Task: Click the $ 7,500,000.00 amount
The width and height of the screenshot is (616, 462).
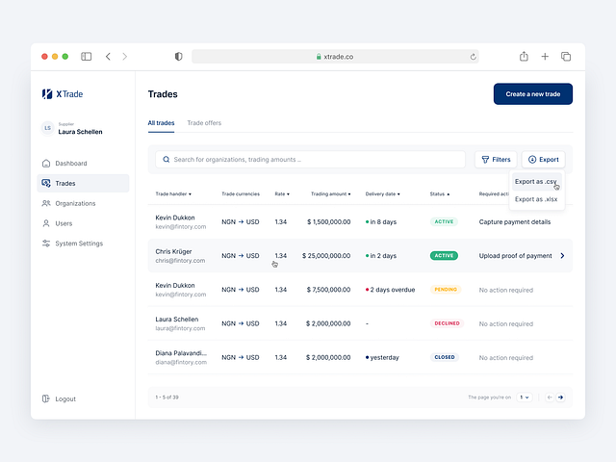Action: click(328, 290)
